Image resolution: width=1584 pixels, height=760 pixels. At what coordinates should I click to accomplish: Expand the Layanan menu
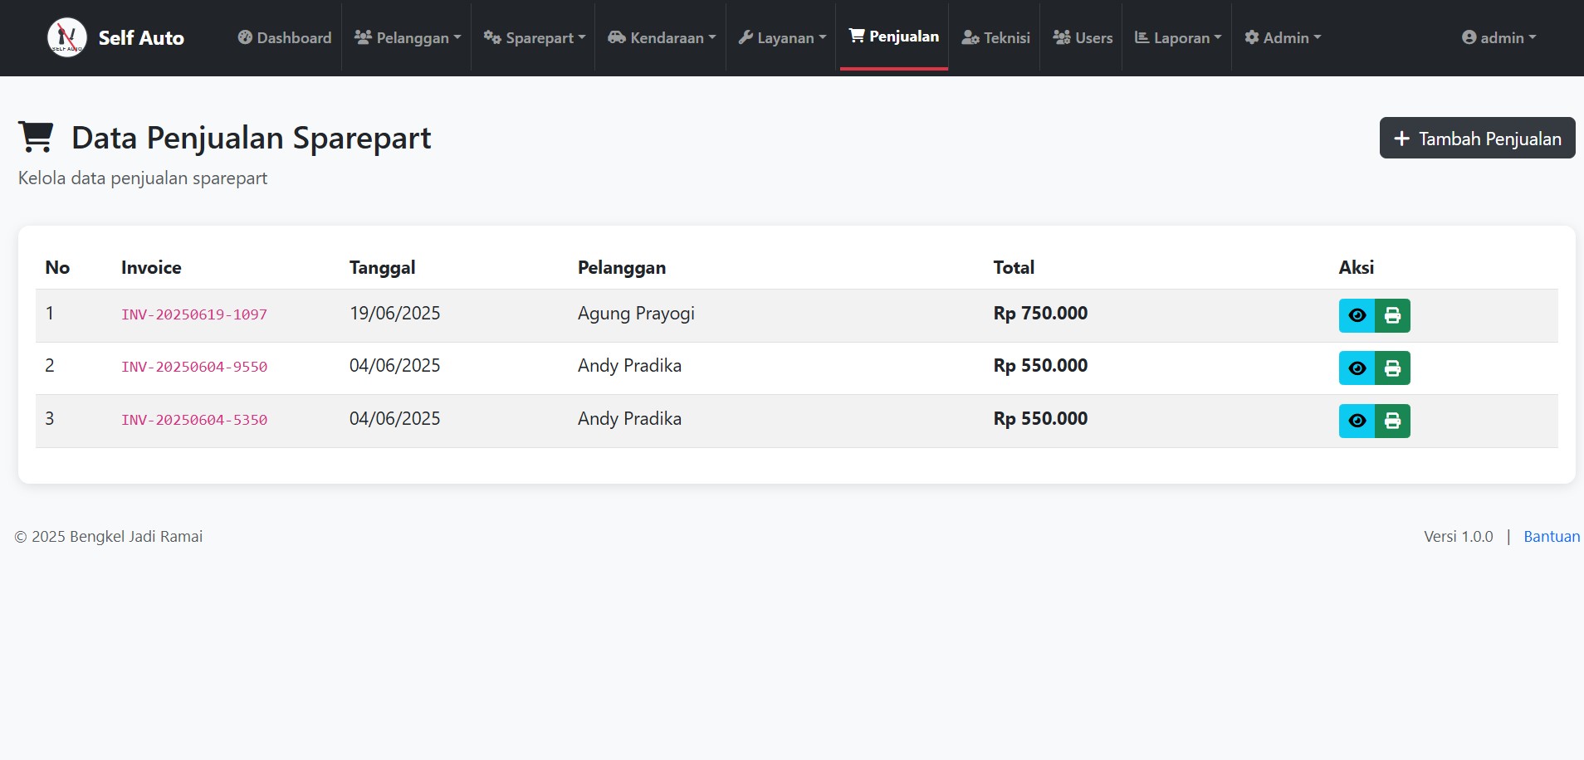(x=782, y=37)
